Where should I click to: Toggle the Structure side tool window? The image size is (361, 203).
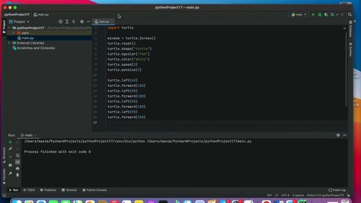pyautogui.click(x=4, y=156)
